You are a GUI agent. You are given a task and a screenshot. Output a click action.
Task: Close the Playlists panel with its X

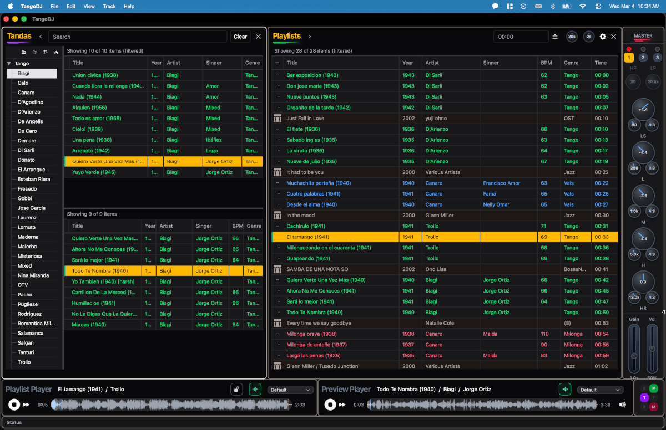(613, 37)
